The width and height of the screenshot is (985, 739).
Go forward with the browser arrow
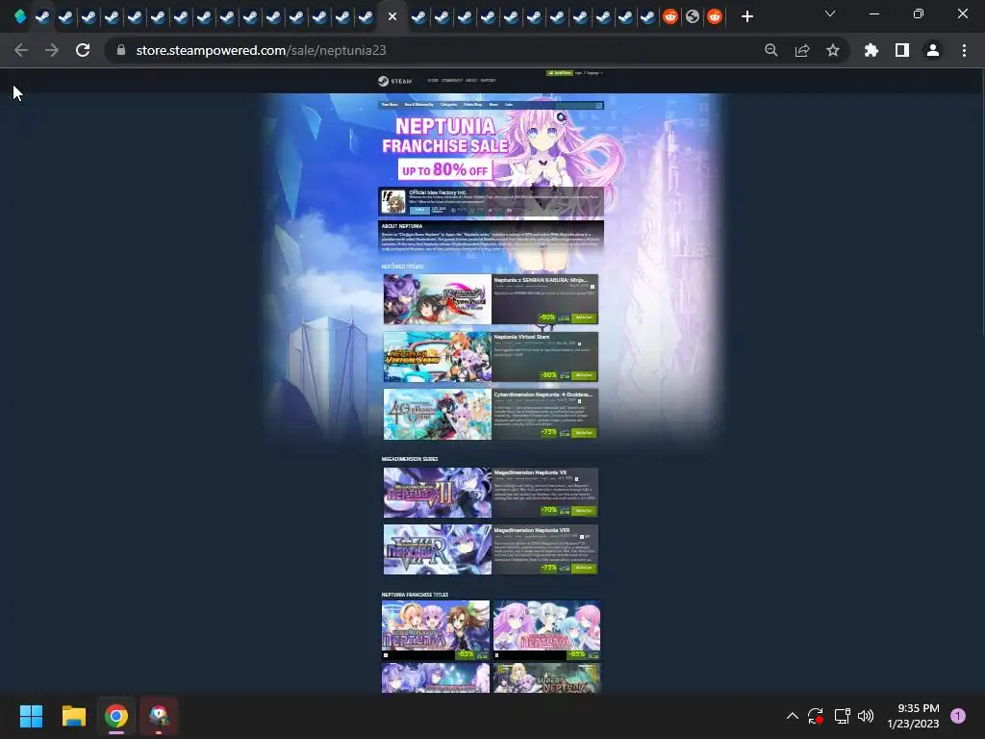click(52, 50)
